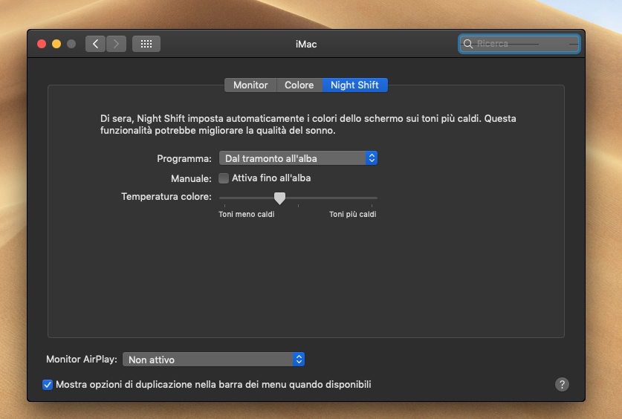This screenshot has height=419, width=622.
Task: Close the iMac preferences window
Action: pos(42,44)
